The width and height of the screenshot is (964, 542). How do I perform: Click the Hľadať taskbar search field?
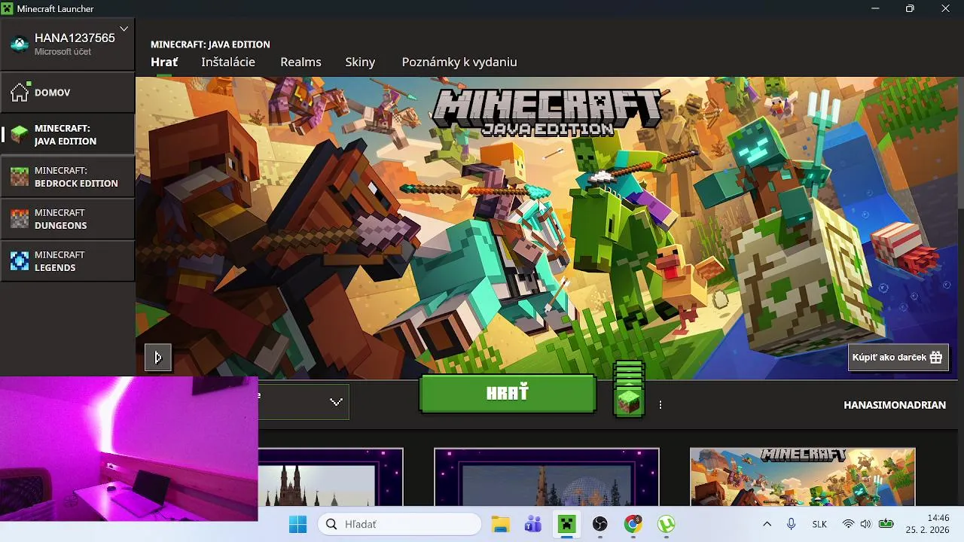click(x=400, y=524)
